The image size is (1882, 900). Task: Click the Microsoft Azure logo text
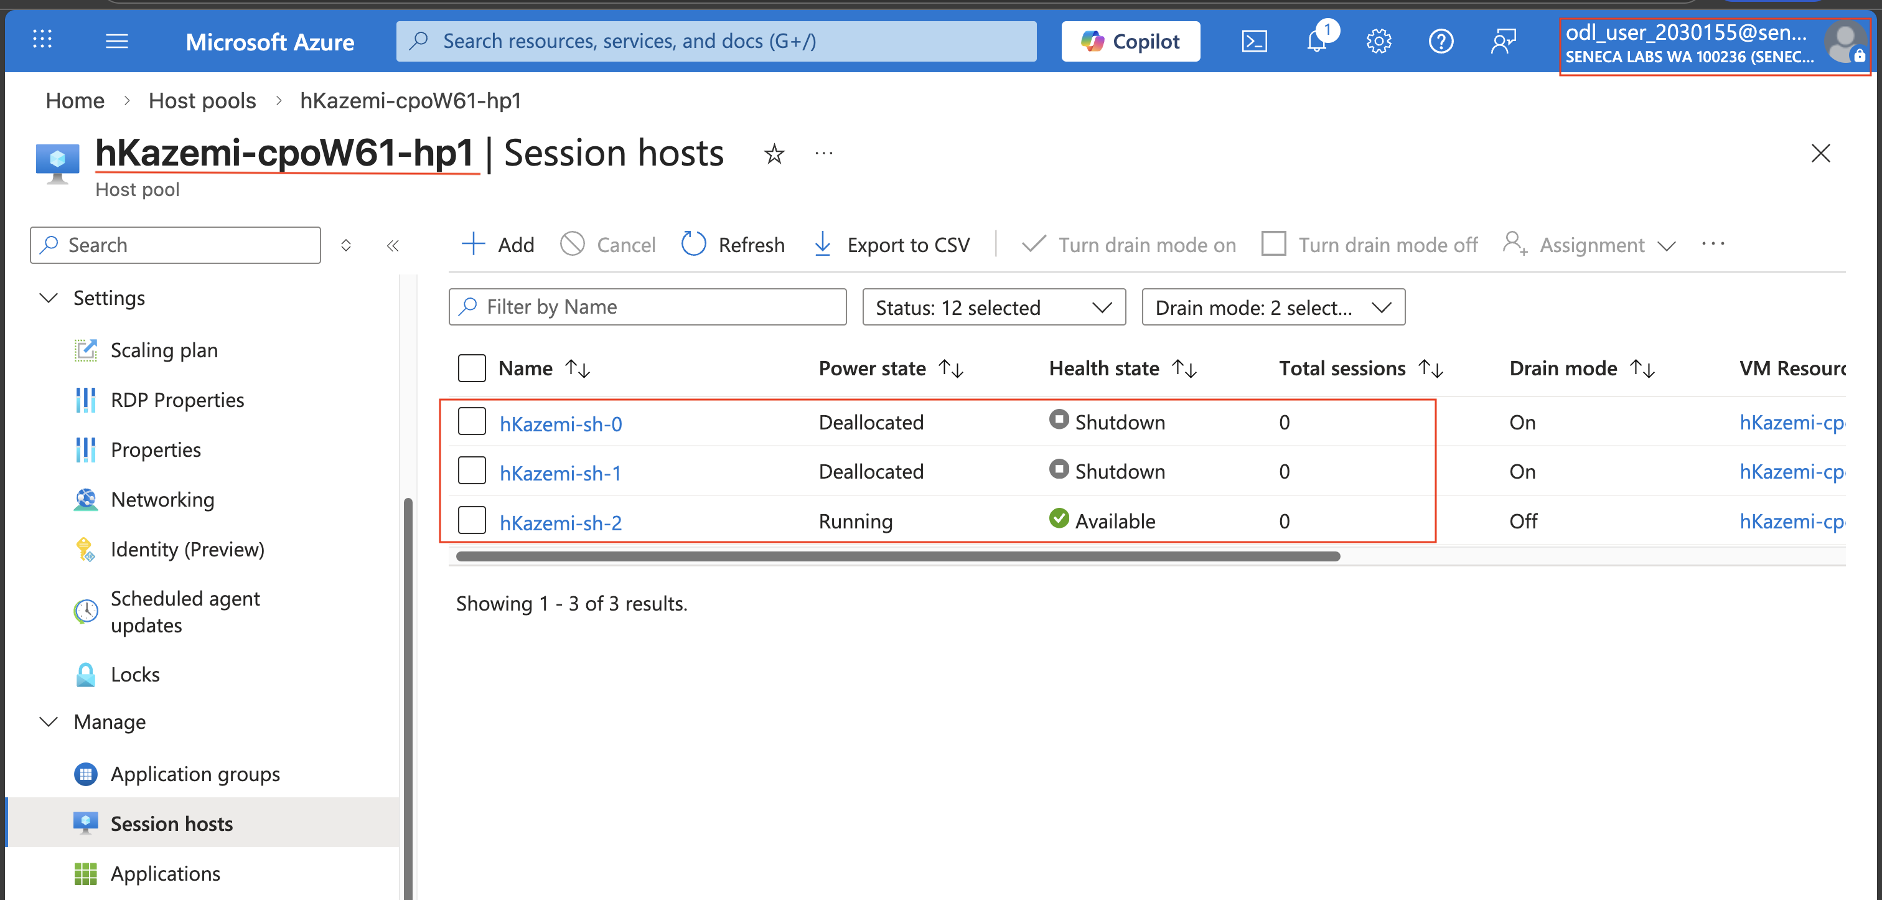[x=269, y=42]
